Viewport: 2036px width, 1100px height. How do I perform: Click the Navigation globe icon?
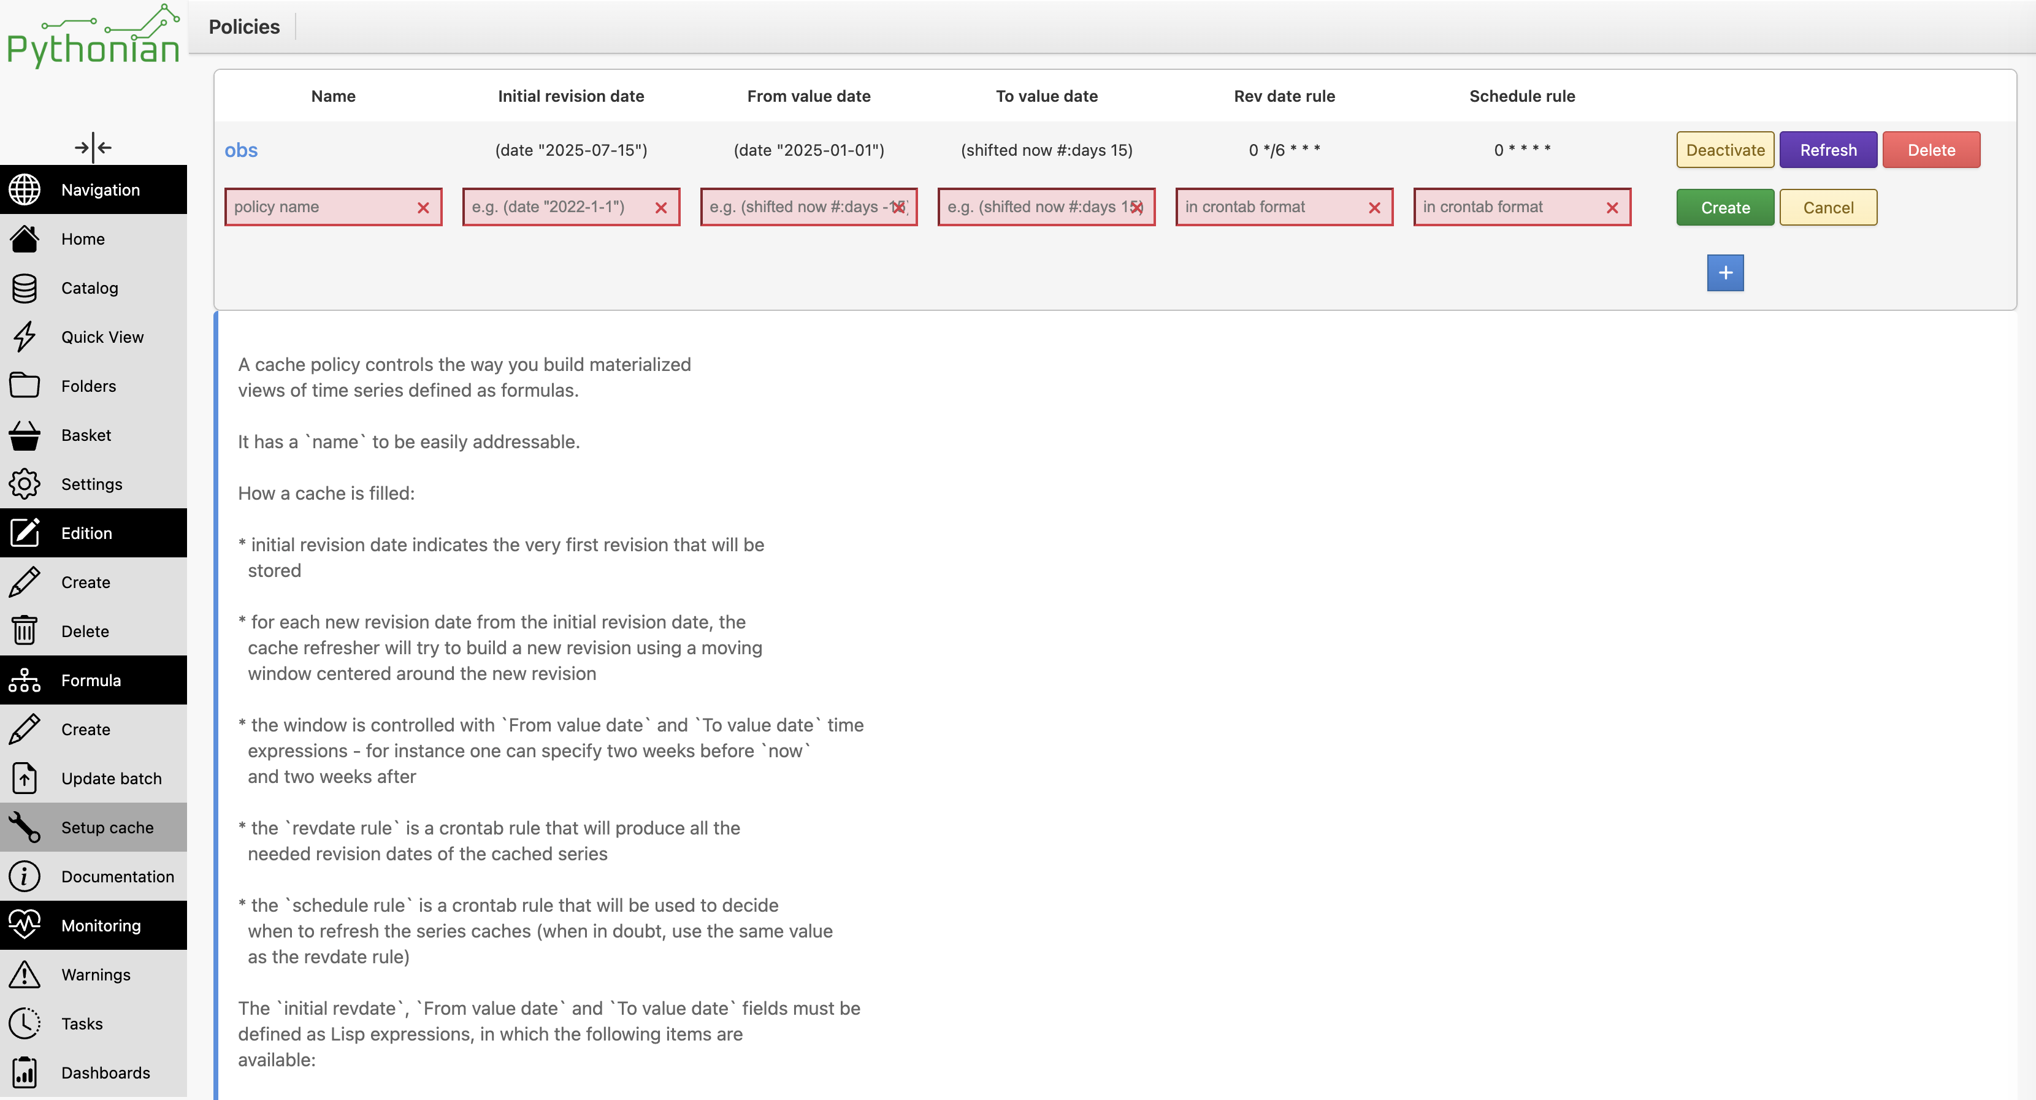point(25,189)
